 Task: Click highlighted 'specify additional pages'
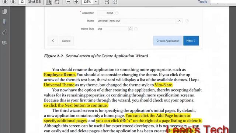tap(66, 121)
